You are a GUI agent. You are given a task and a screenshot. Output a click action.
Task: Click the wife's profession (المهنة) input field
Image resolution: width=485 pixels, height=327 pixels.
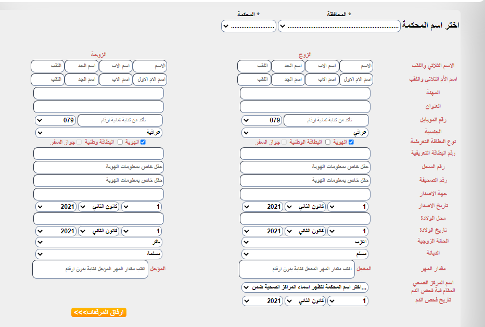pos(98,93)
